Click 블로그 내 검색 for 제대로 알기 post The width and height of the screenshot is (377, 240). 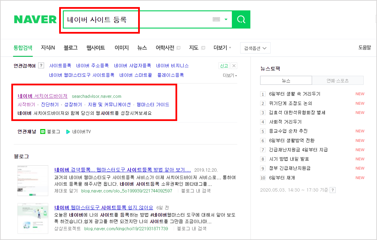click(196, 191)
